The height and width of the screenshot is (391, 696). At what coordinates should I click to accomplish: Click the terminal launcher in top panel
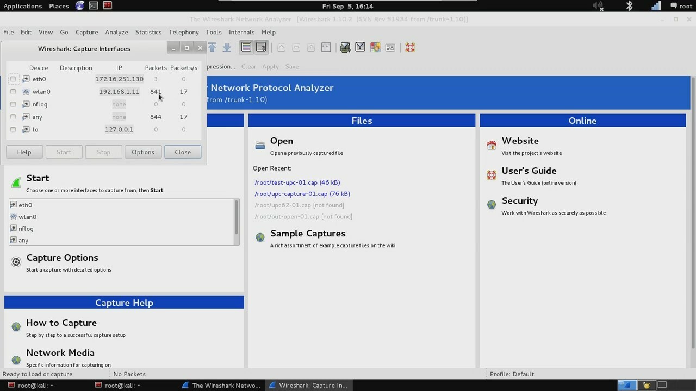[x=94, y=6]
